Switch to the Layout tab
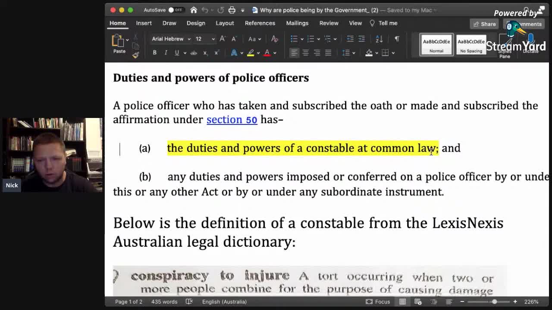 [x=225, y=23]
